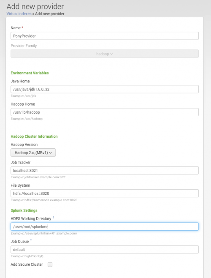
Task: Open the Hadoop Version dropdown
Action: click(33, 153)
